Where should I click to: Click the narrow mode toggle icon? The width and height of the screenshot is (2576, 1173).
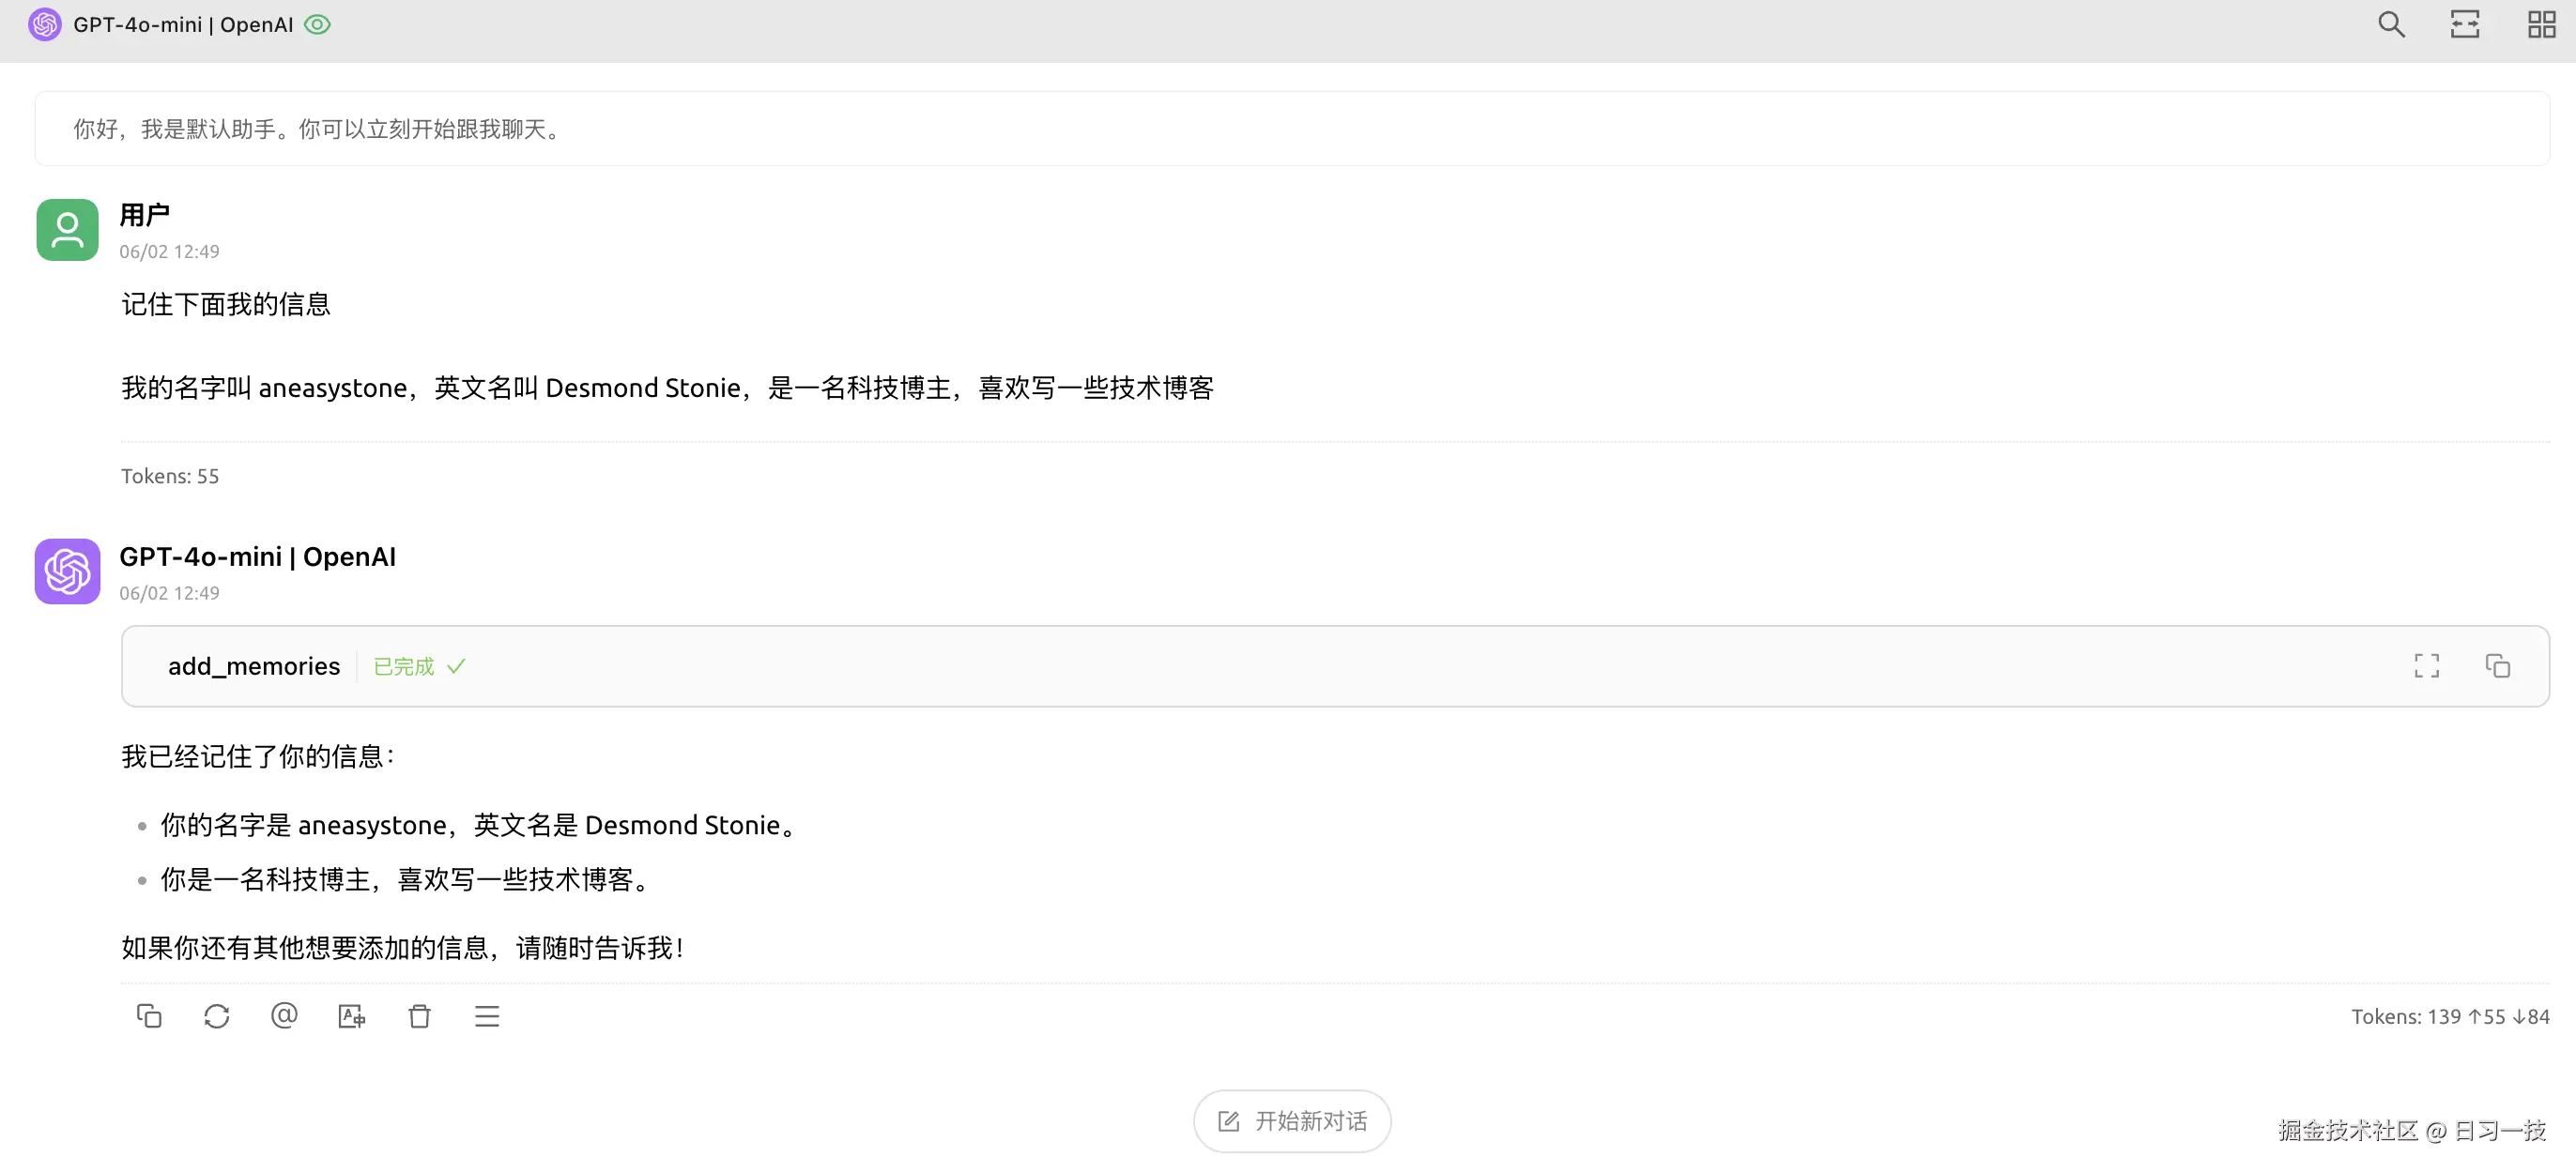coord(2465,24)
